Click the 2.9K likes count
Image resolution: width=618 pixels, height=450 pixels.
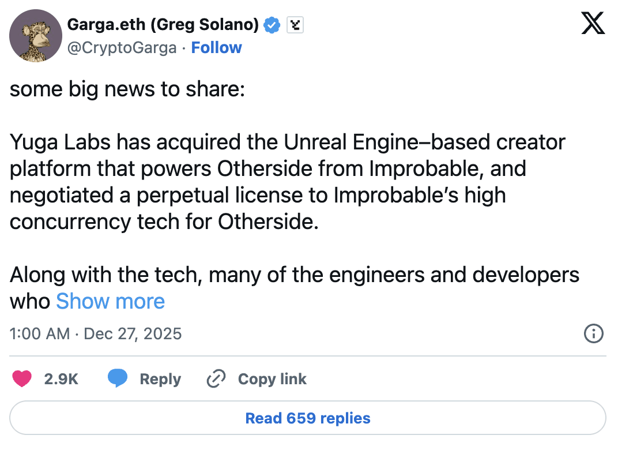61,379
